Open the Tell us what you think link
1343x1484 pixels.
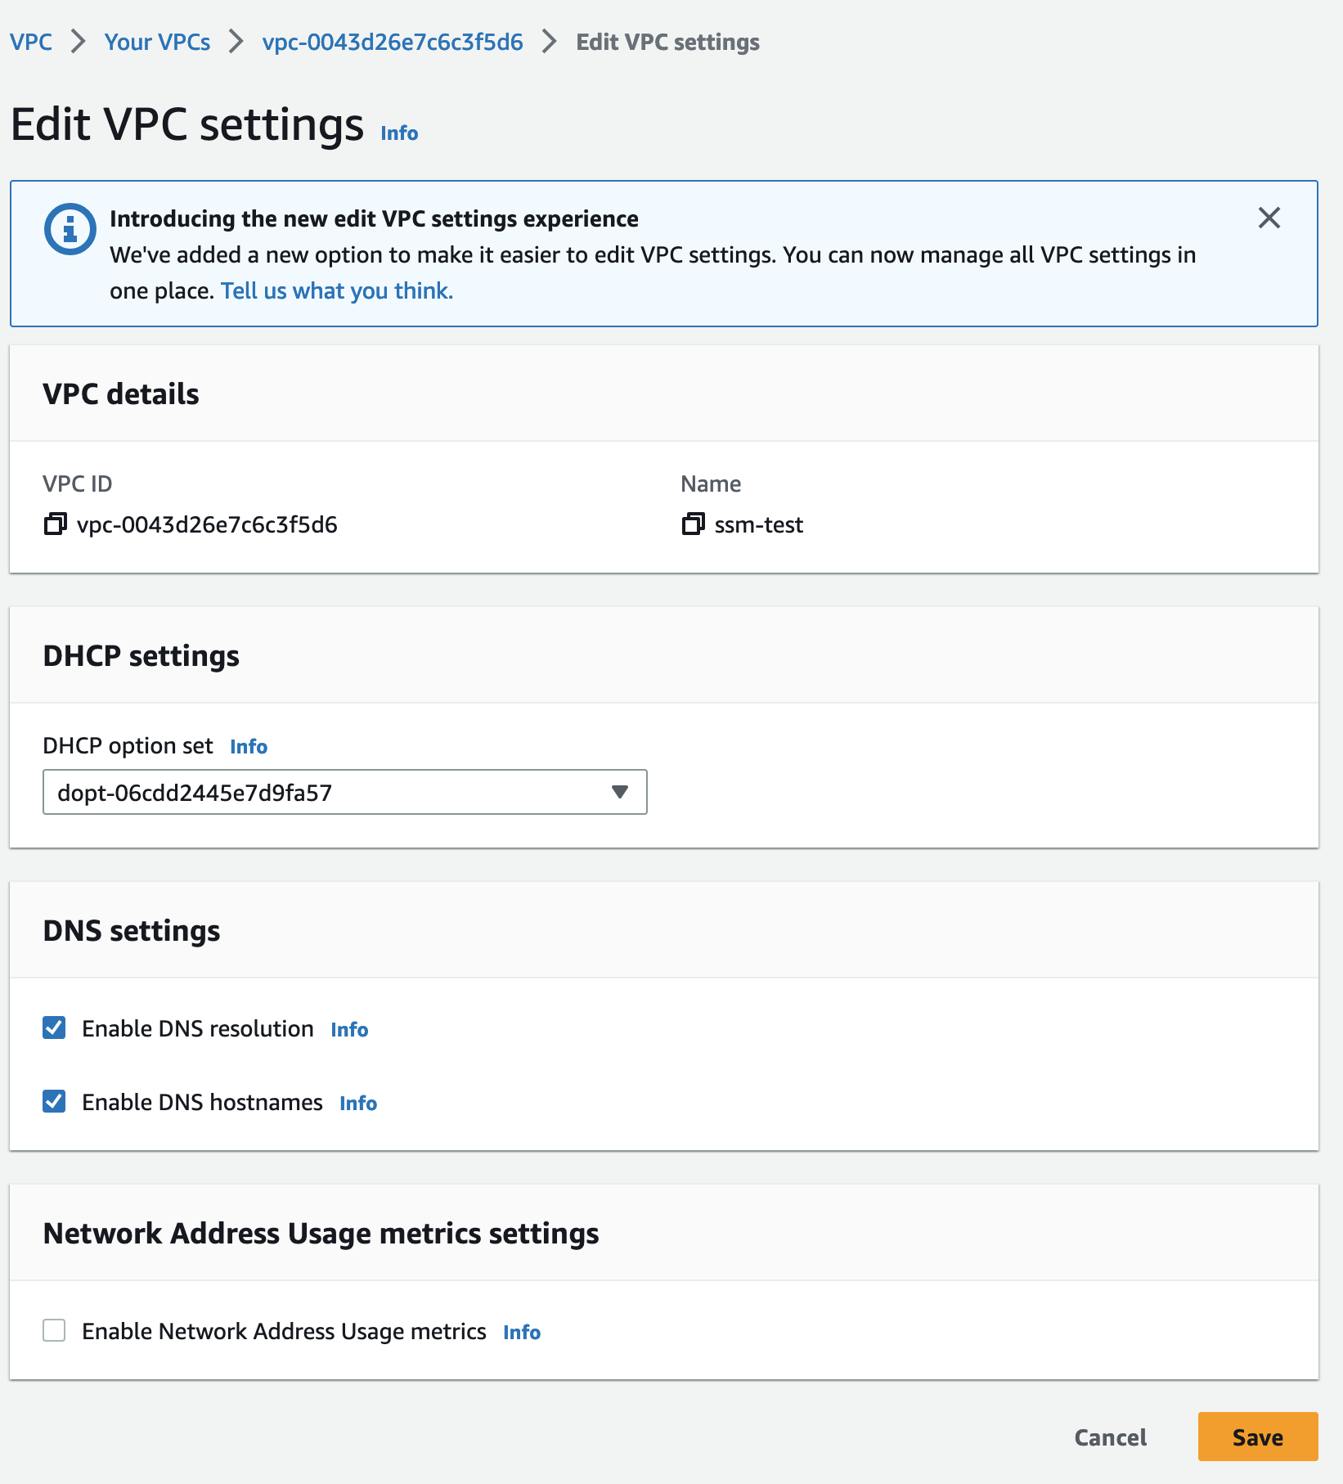click(337, 291)
